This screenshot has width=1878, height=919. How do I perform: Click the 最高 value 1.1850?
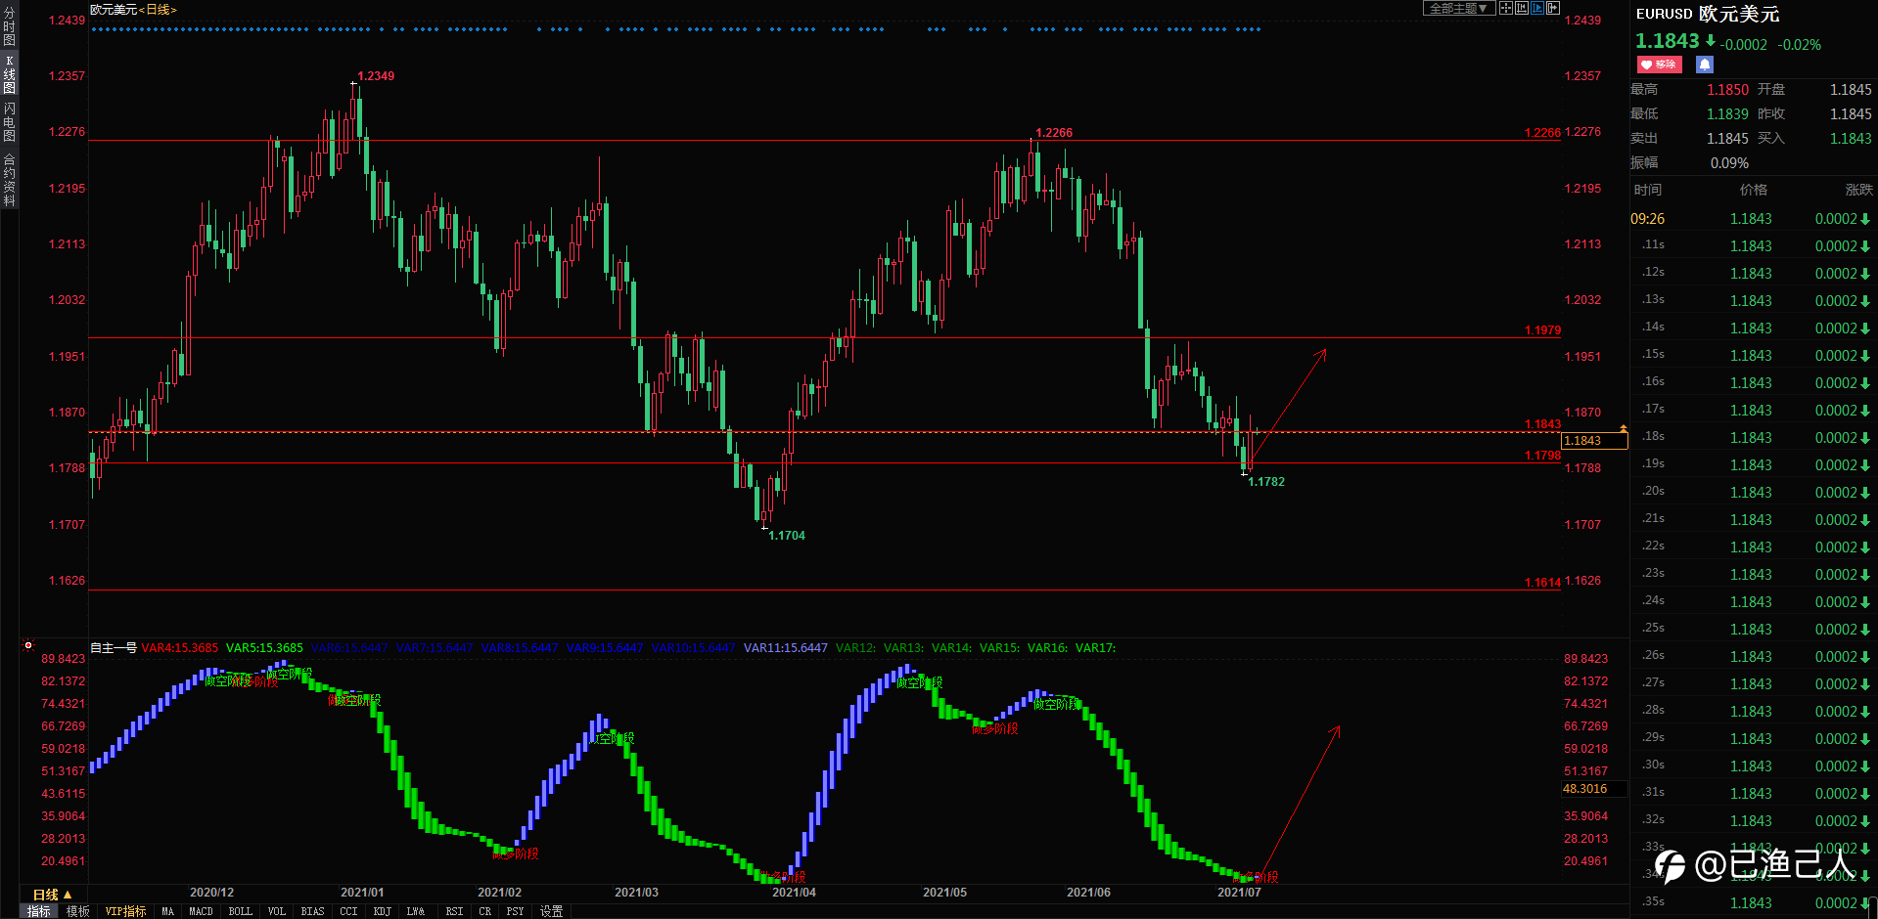pyautogui.click(x=1727, y=90)
